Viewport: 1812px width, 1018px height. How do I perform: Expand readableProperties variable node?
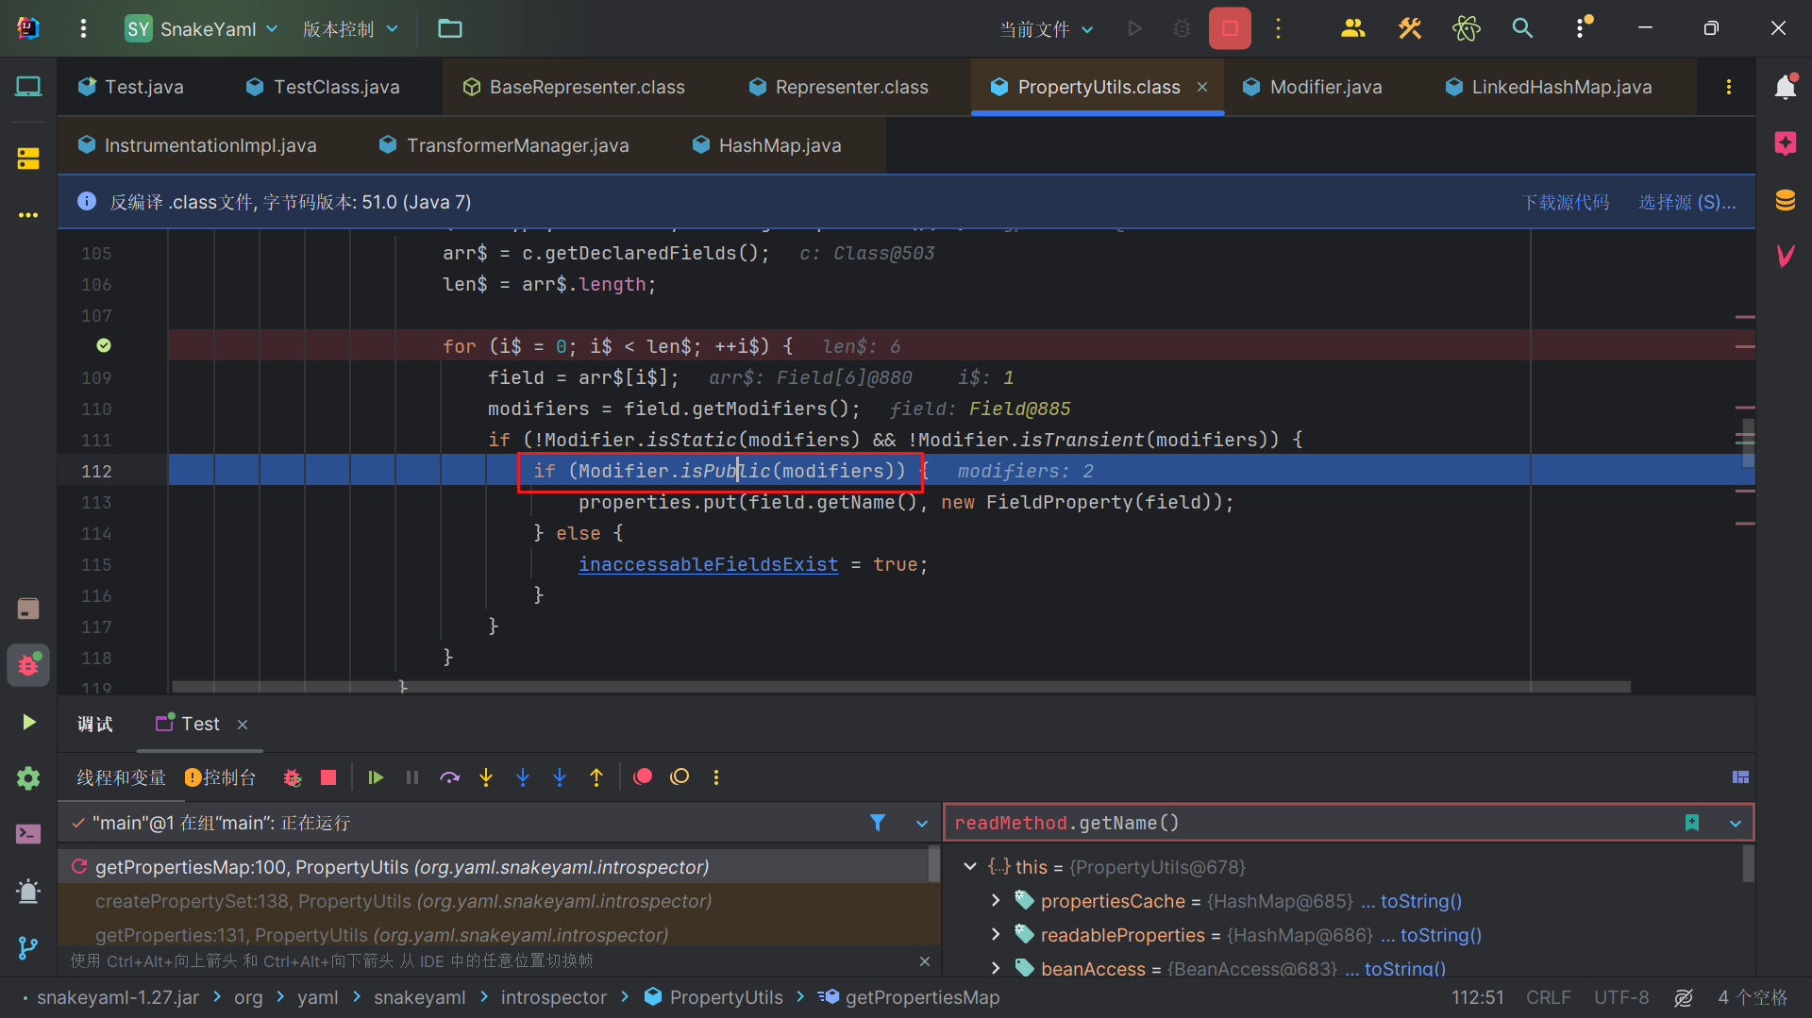pos(996,934)
